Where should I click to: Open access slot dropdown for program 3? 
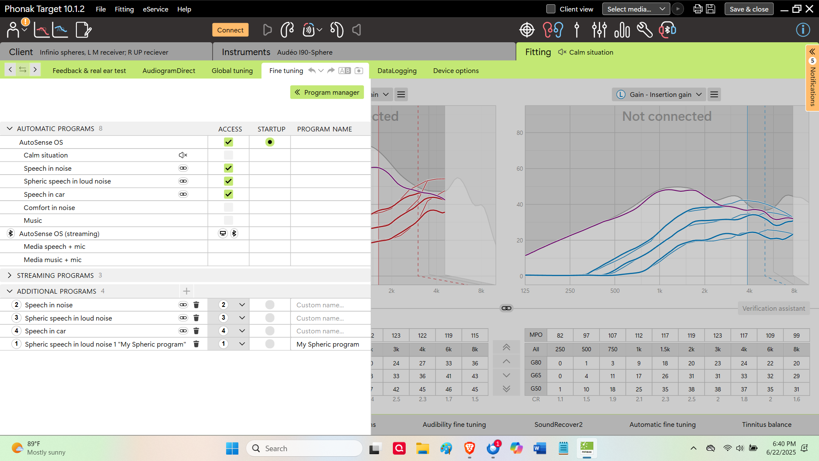pos(242,318)
